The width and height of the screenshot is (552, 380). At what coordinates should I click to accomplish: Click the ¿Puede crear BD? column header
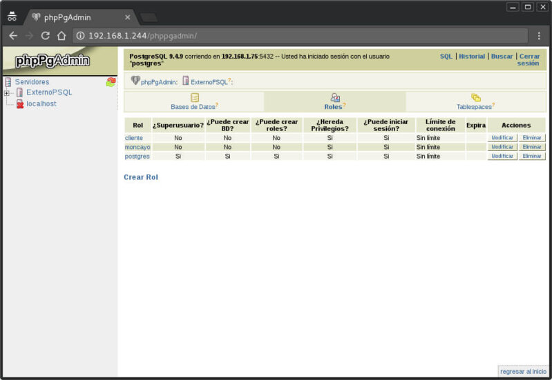228,125
